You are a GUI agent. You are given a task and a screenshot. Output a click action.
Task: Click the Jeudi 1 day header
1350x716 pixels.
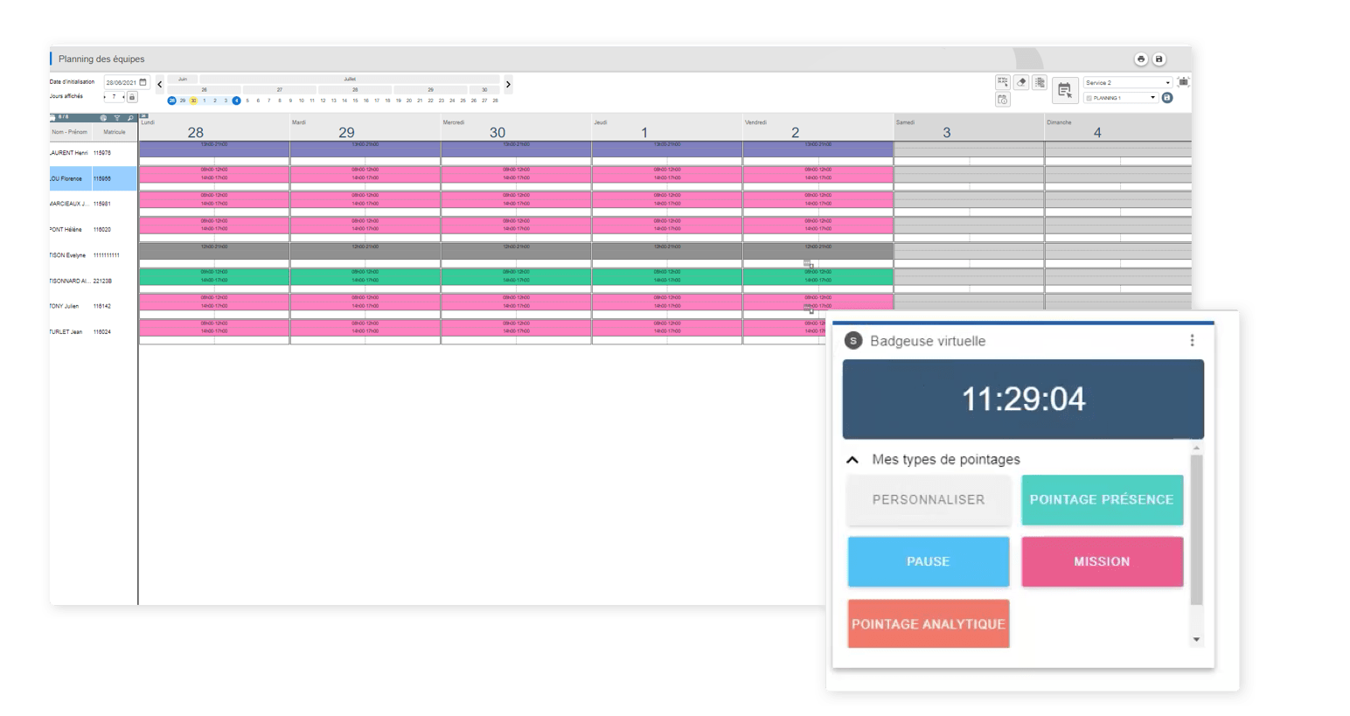click(x=667, y=128)
